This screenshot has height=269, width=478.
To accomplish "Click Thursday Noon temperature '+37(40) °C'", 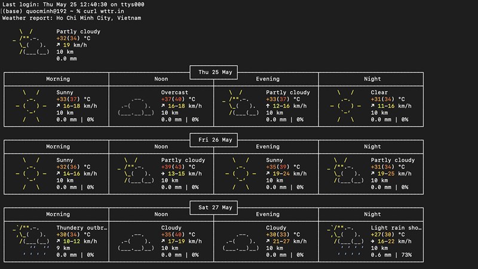I will click(x=178, y=99).
